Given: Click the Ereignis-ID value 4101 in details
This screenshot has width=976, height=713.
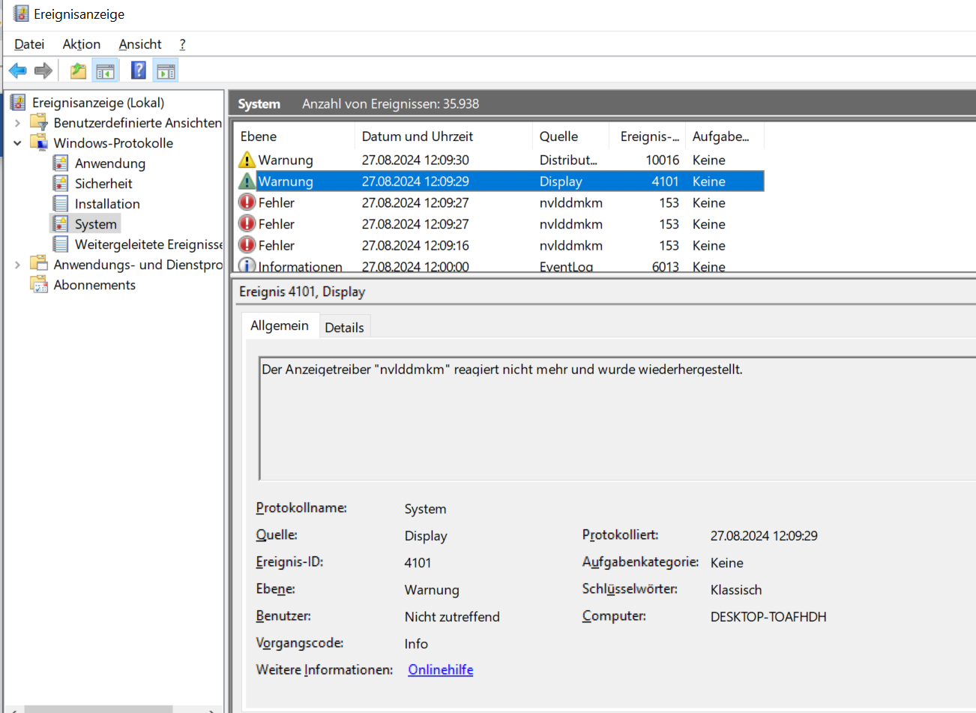Looking at the screenshot, I should (418, 563).
